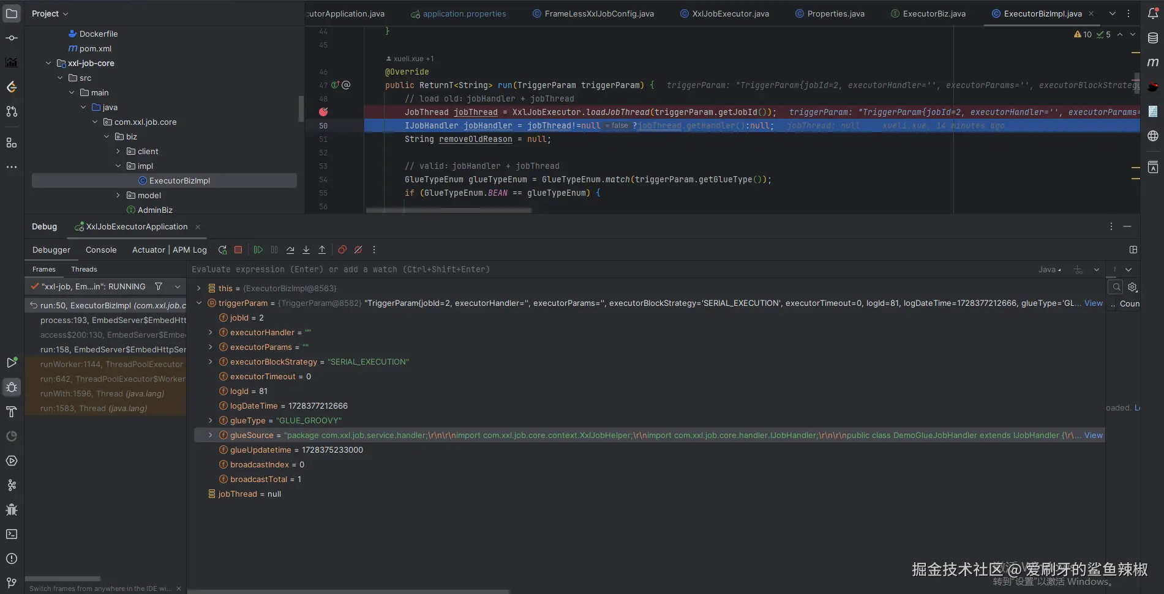Open the Project view dropdown
1164x594 pixels.
[x=50, y=13]
